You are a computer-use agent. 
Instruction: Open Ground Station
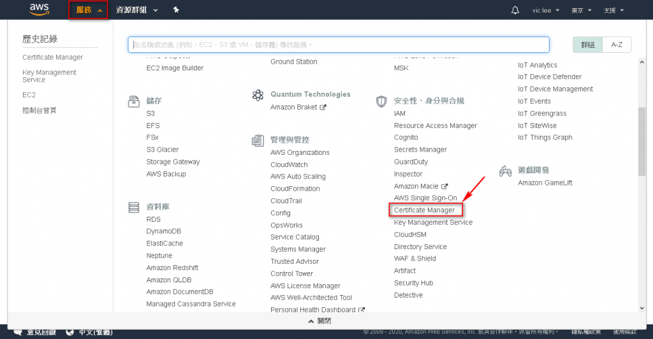click(x=293, y=62)
